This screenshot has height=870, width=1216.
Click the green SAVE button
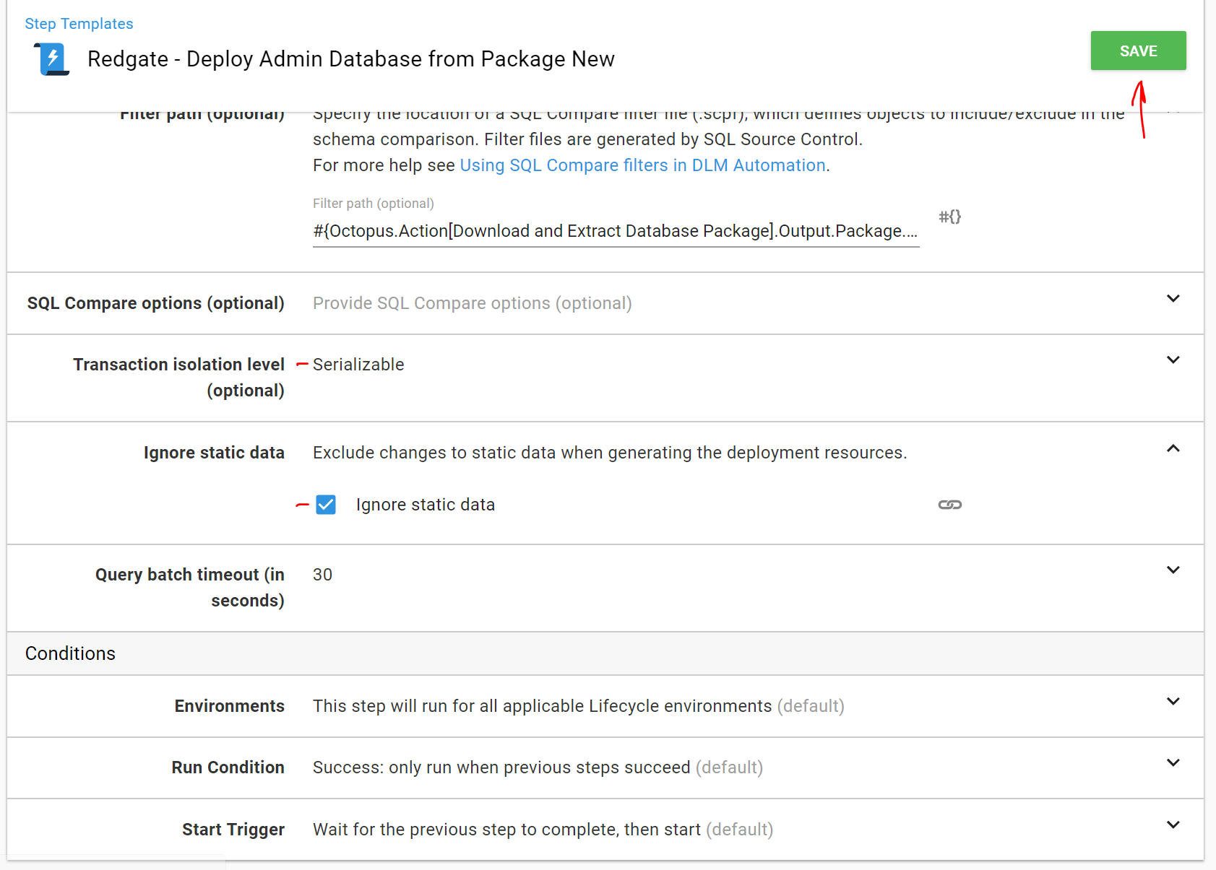1138,51
